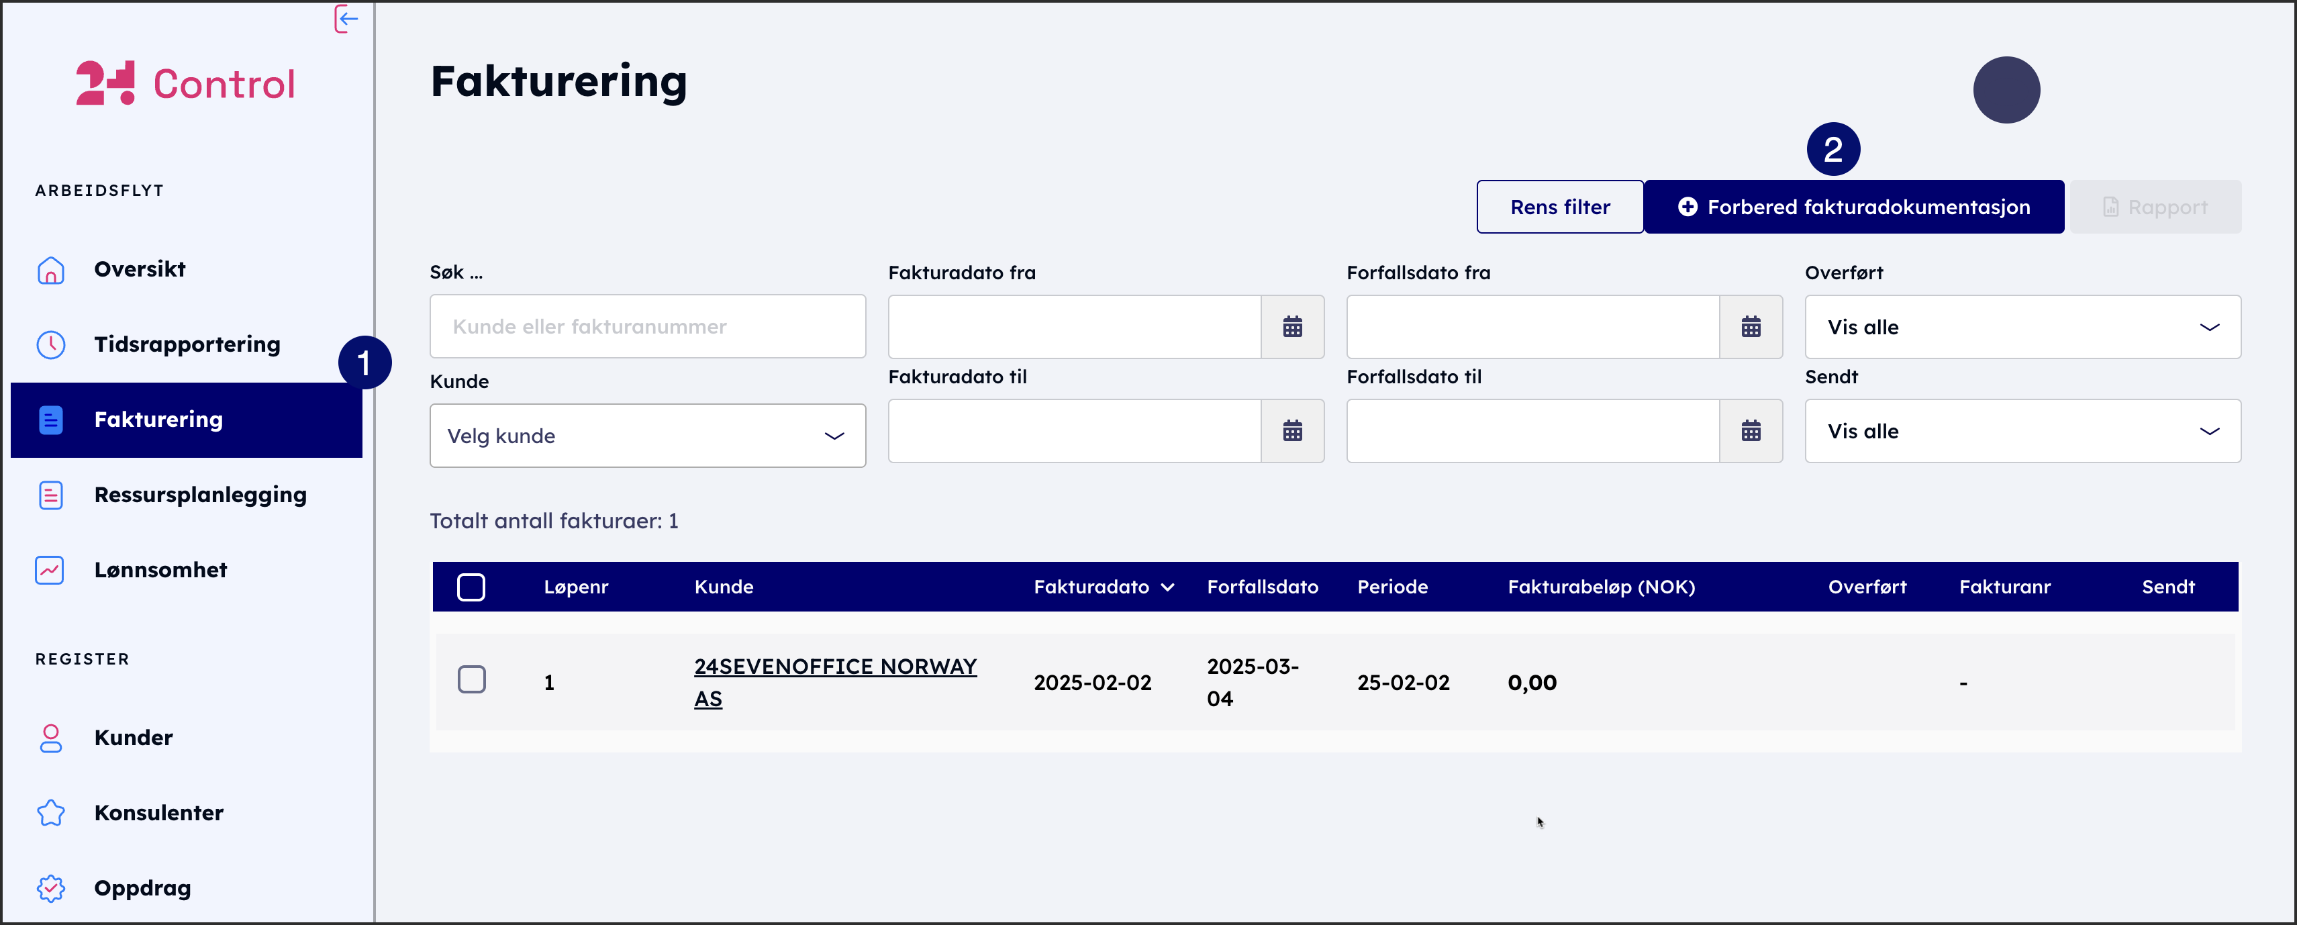
Task: Open the Overført Vis alle dropdown
Action: [x=2022, y=328]
